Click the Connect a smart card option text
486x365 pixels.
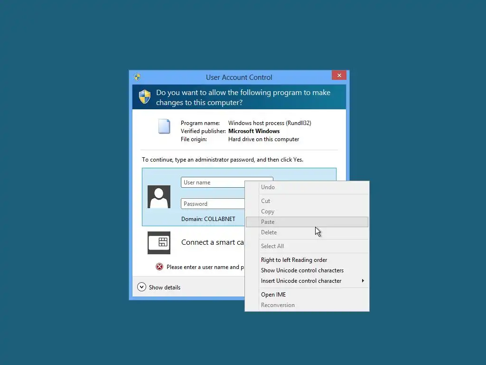213,242
